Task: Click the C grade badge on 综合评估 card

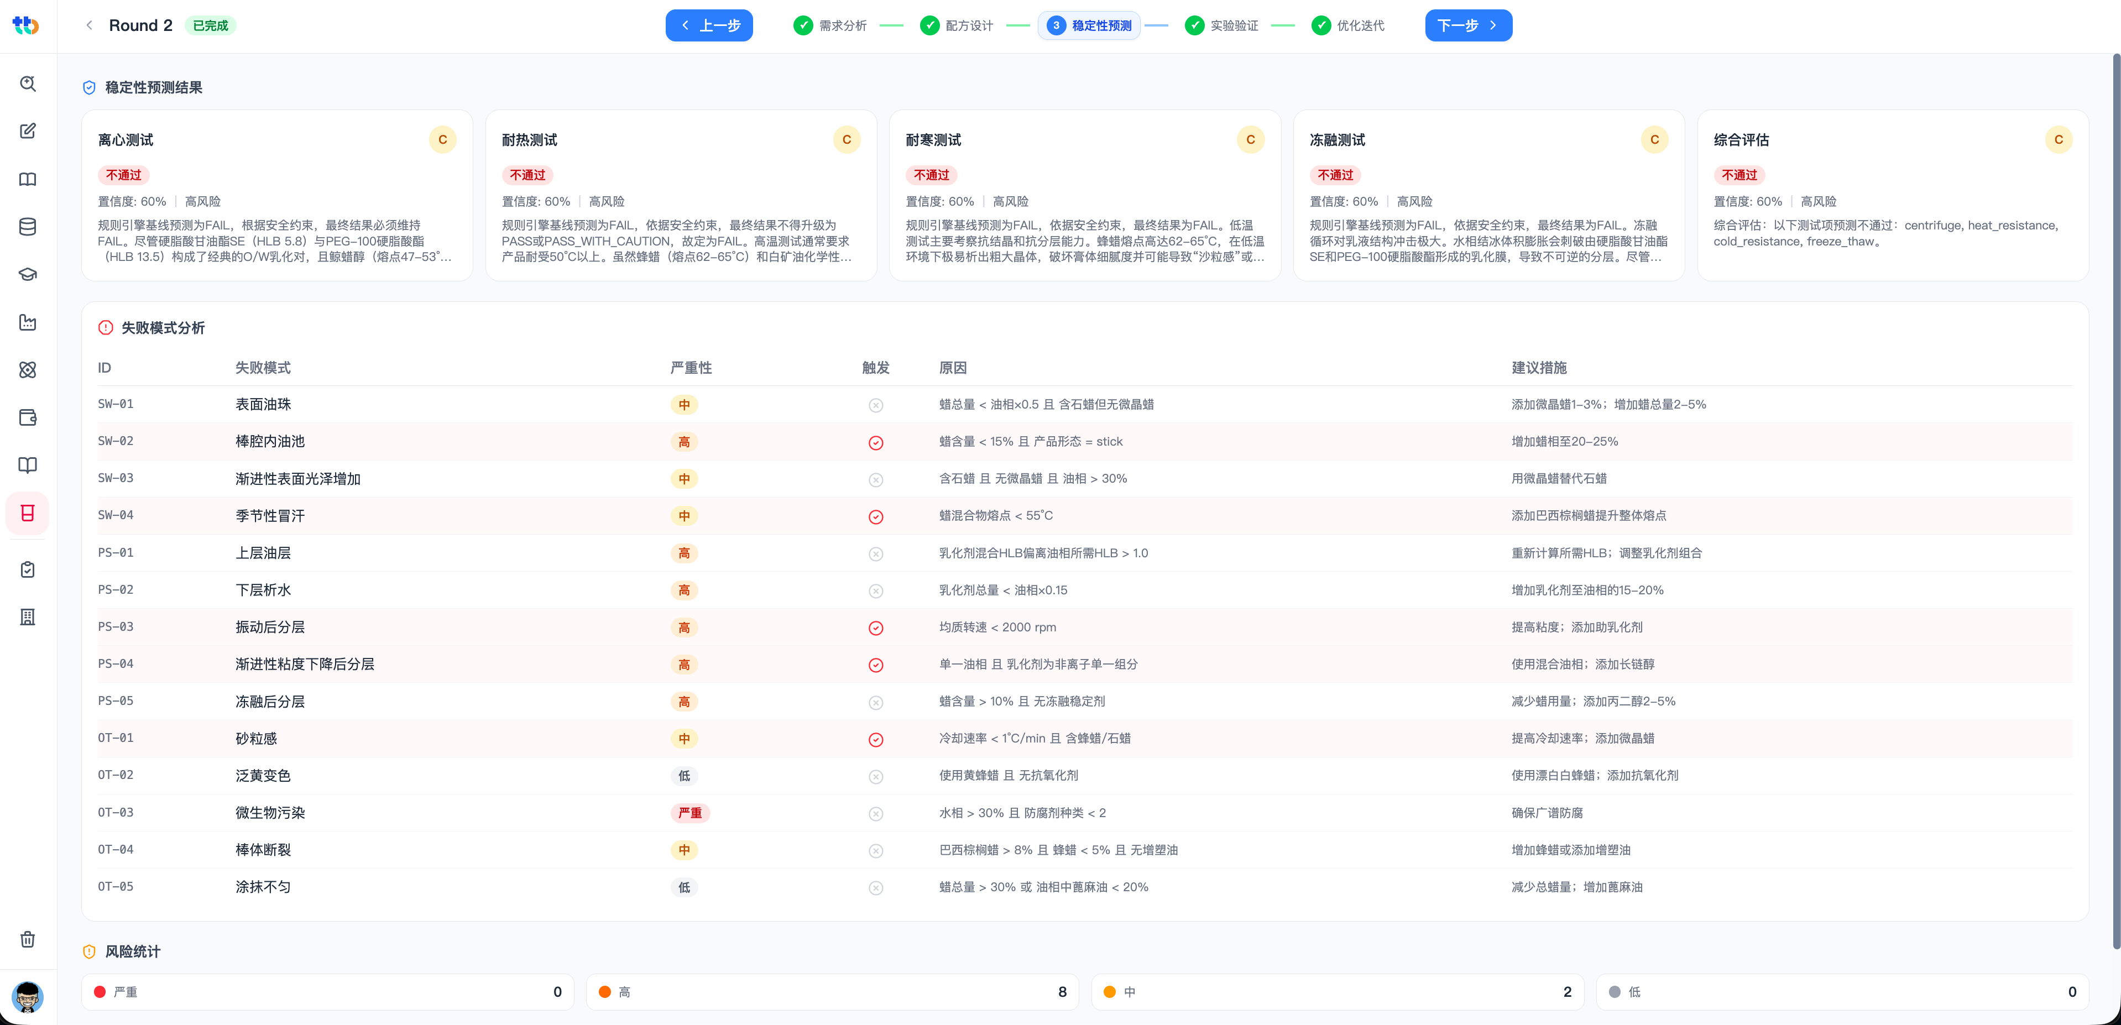Action: (x=2059, y=140)
